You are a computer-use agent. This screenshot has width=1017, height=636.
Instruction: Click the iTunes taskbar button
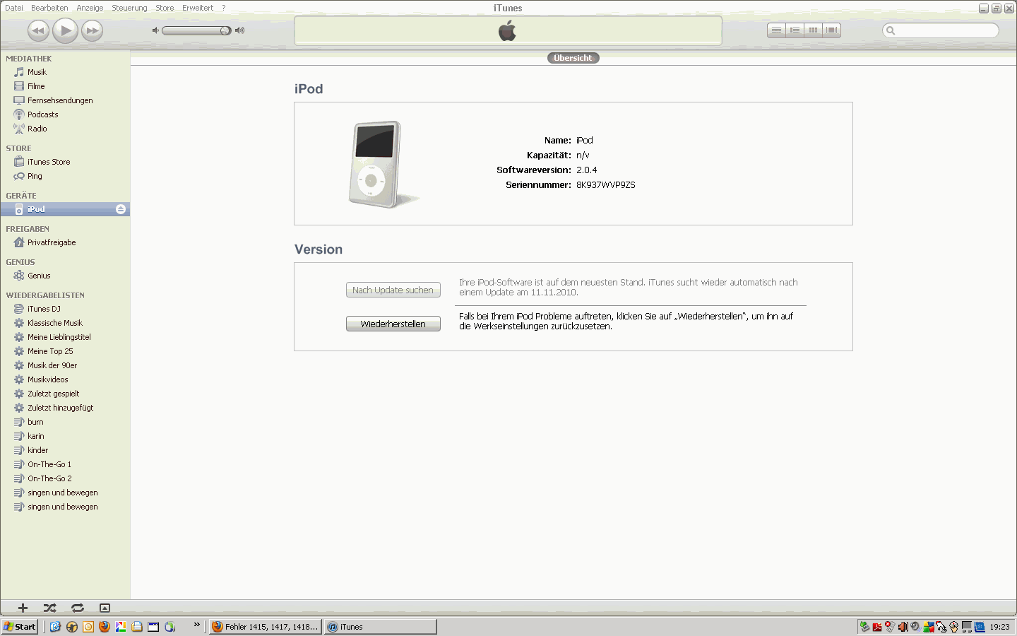[381, 627]
